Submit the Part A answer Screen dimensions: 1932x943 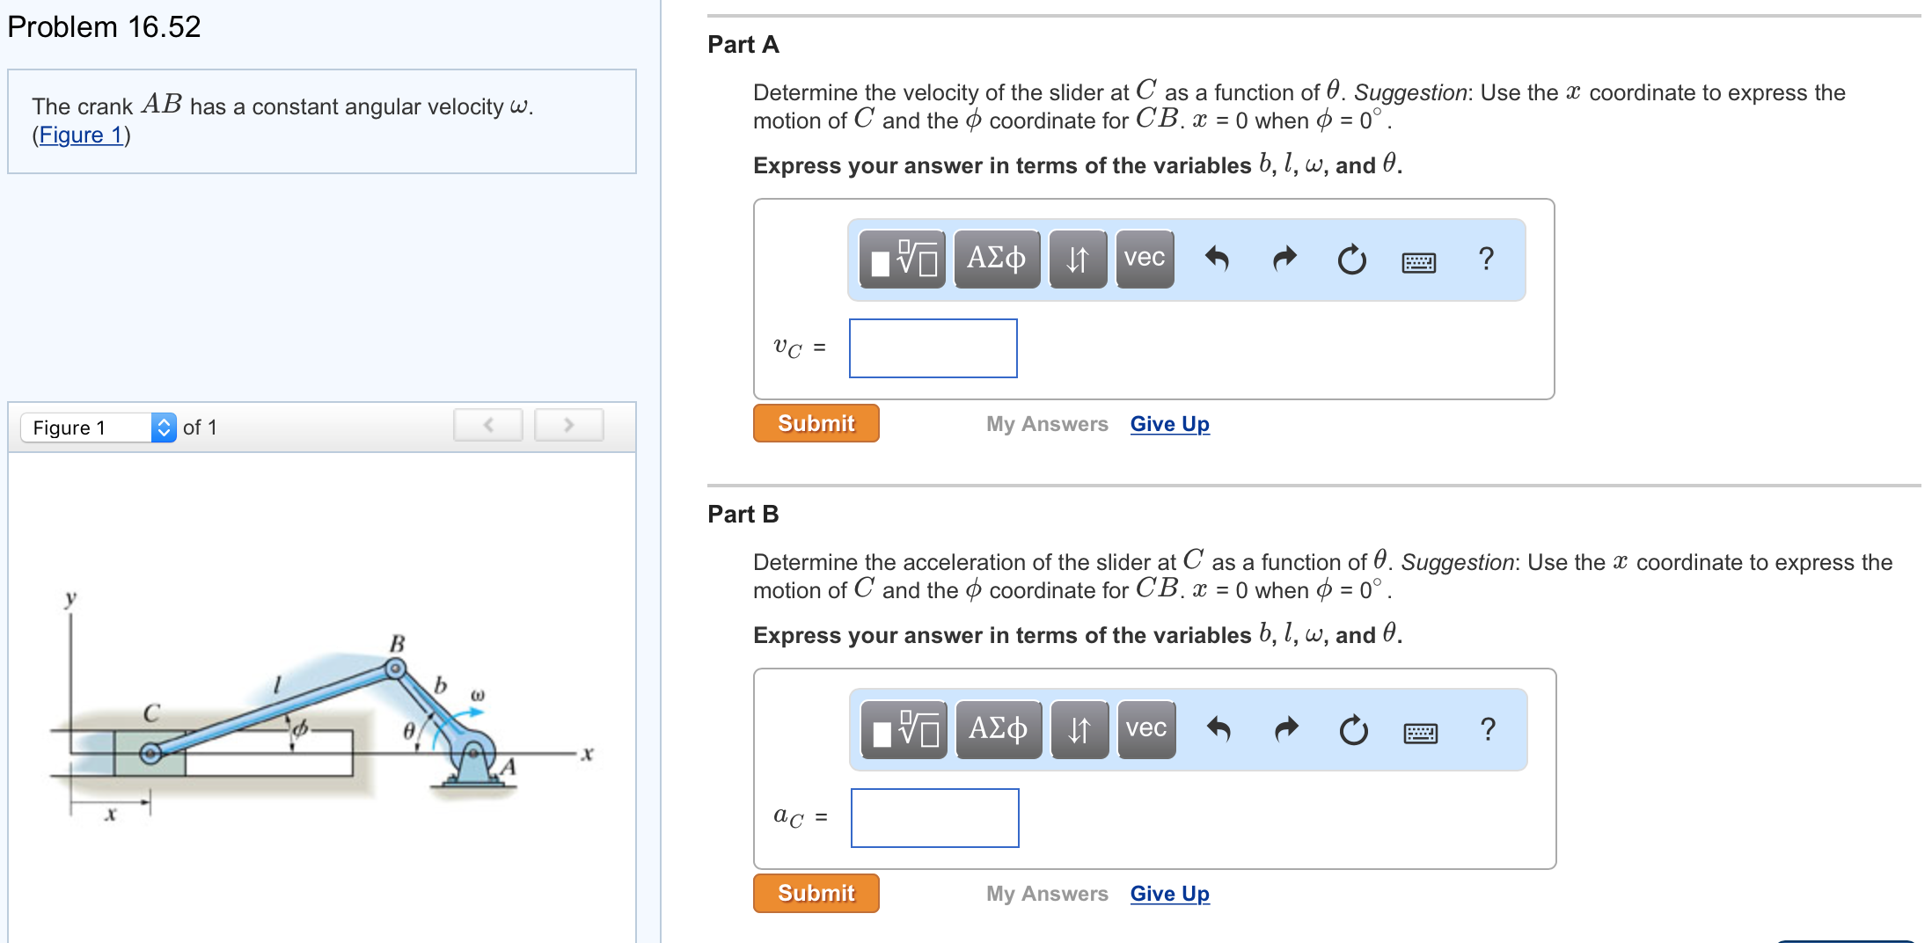point(815,423)
